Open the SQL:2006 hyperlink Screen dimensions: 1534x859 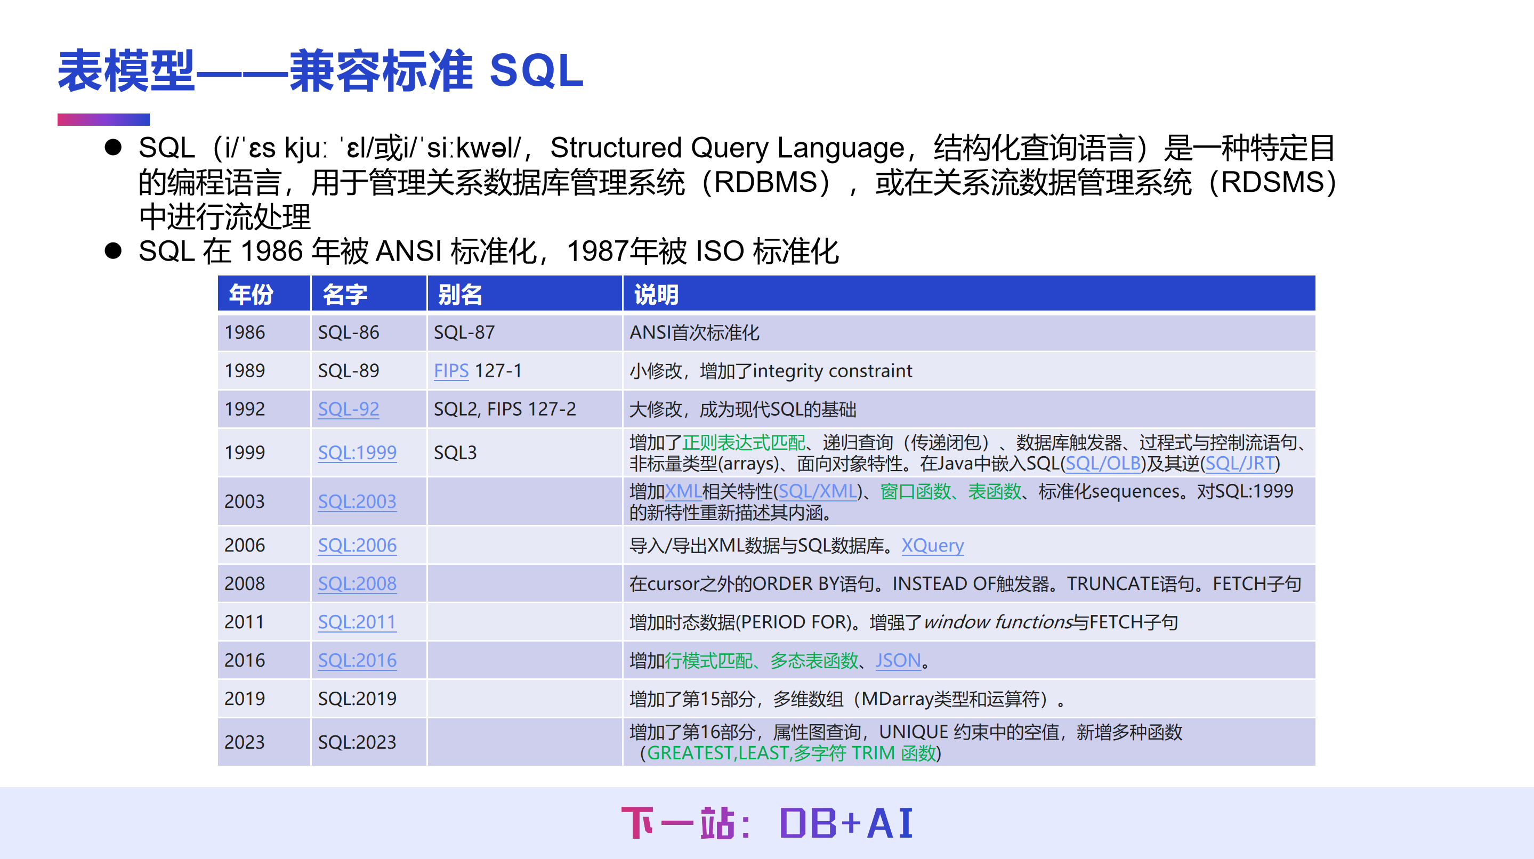click(357, 545)
